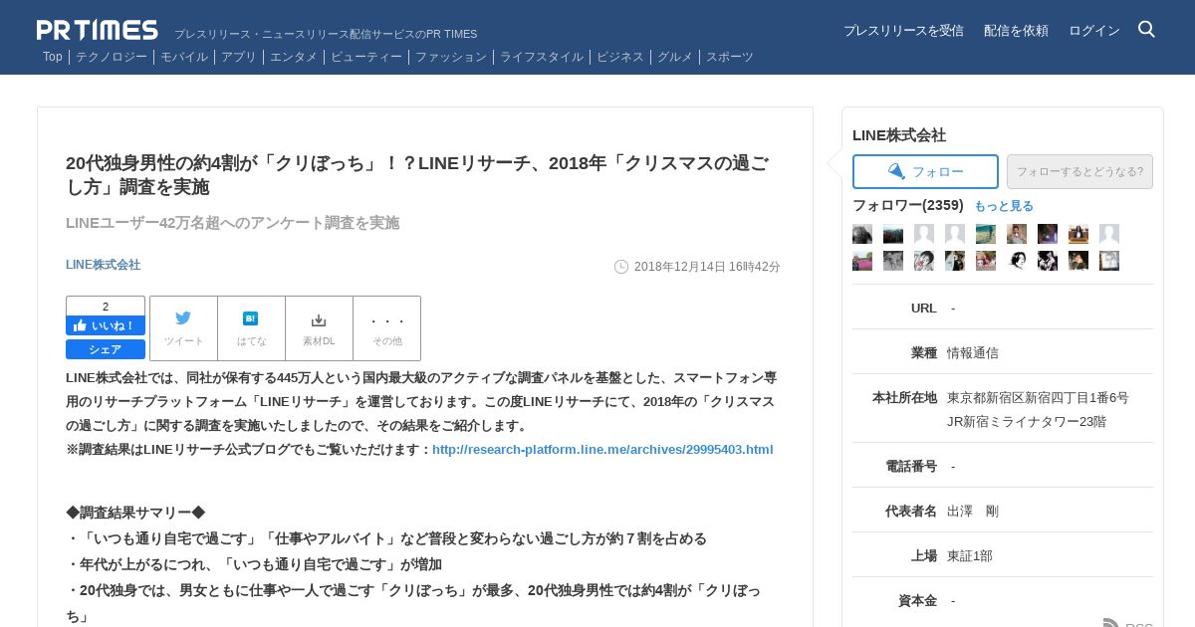Open the モバイル category
Image resolution: width=1195 pixels, height=627 pixels.
point(184,57)
